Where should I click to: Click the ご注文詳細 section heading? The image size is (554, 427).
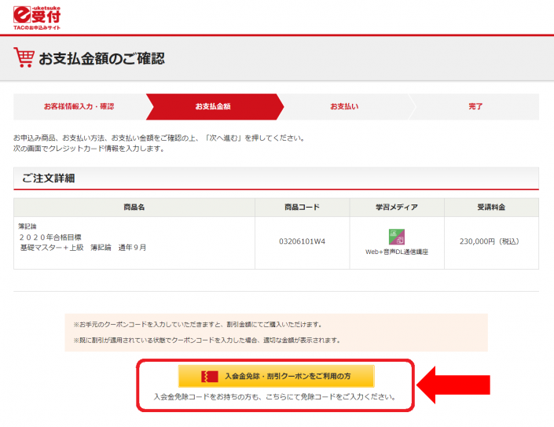click(x=48, y=178)
